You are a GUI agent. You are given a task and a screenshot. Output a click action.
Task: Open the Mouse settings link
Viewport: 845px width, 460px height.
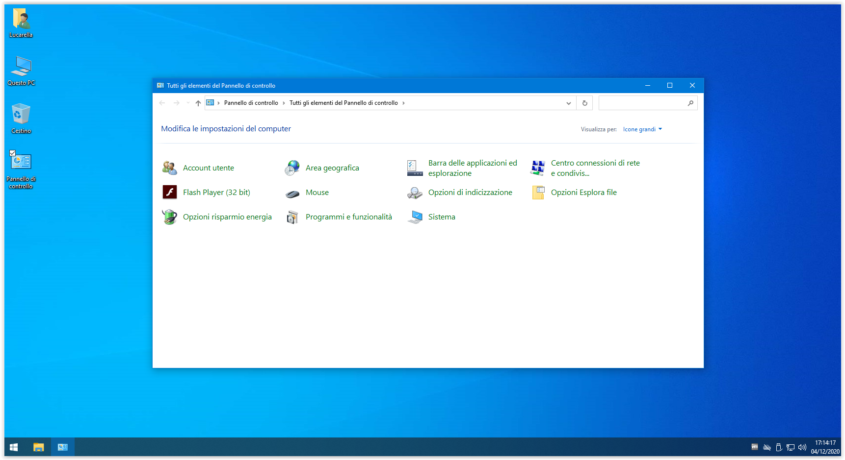click(x=317, y=193)
